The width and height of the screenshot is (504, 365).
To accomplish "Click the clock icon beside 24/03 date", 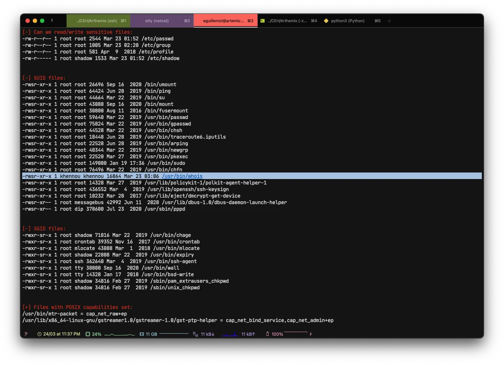I will (x=39, y=334).
